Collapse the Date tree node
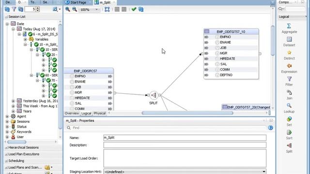This screenshot has height=174, width=310. click(7, 24)
